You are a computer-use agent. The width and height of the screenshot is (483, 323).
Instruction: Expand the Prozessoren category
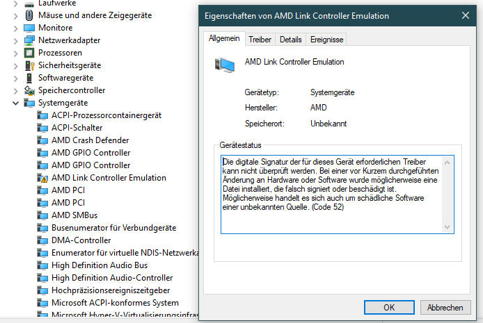tap(16, 53)
